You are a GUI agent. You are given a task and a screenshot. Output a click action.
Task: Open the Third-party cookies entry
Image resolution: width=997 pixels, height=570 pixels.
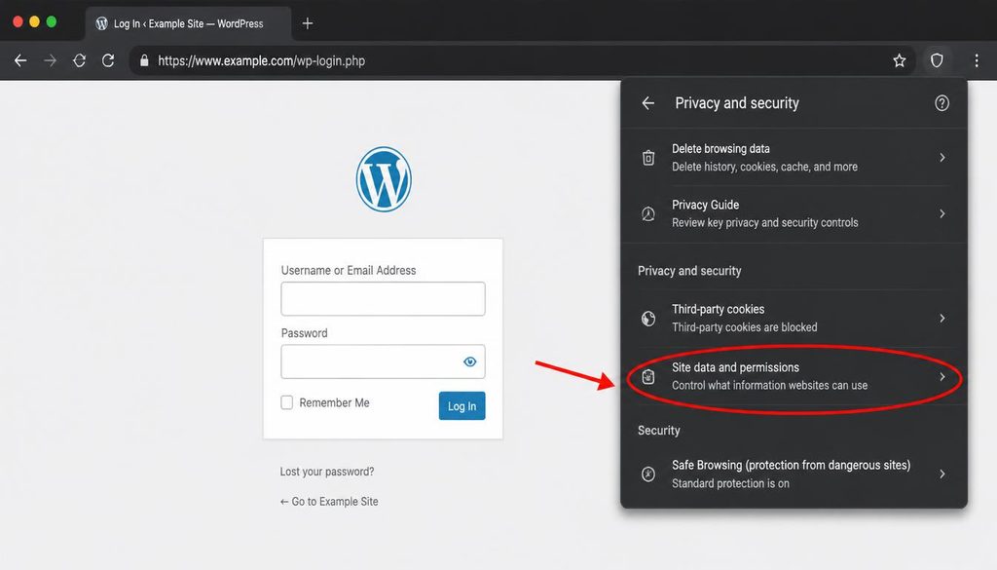click(x=794, y=318)
